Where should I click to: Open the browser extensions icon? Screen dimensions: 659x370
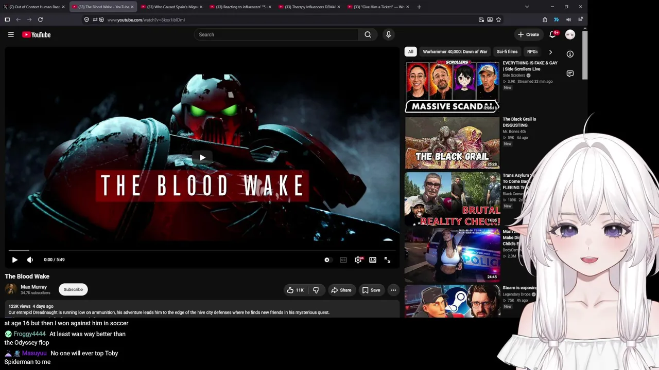tap(545, 20)
